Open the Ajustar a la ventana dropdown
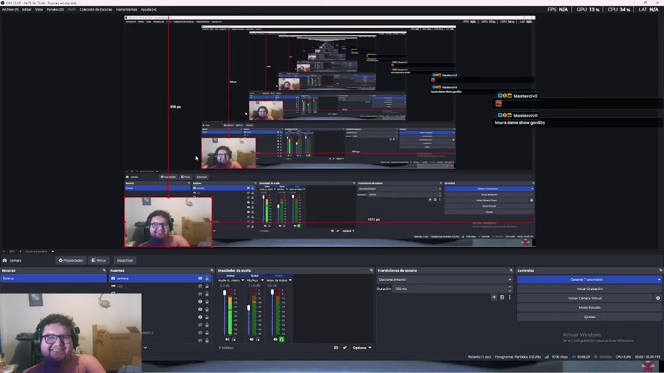This screenshot has width=664, height=373. [39, 251]
